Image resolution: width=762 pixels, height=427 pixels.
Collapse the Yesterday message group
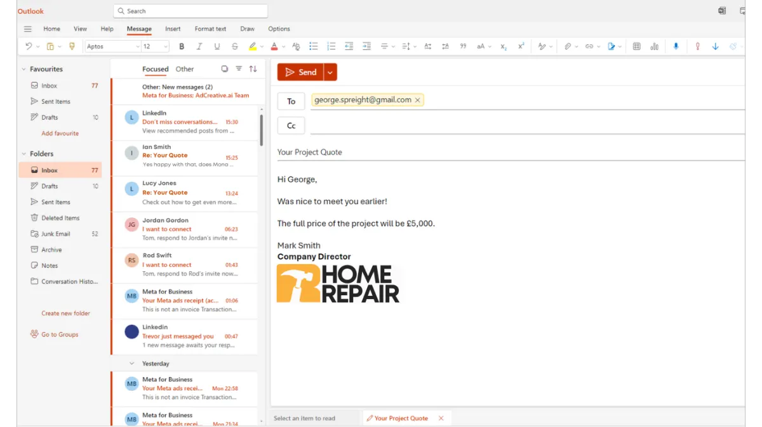(132, 364)
